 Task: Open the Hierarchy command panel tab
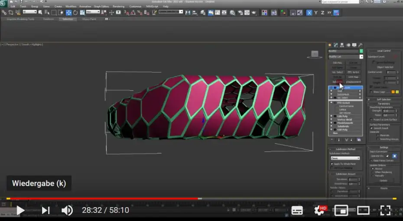click(342, 45)
